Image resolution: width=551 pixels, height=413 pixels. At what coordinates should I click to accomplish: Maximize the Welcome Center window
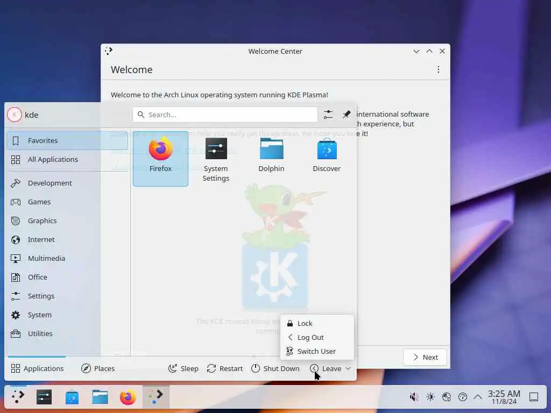coord(429,51)
